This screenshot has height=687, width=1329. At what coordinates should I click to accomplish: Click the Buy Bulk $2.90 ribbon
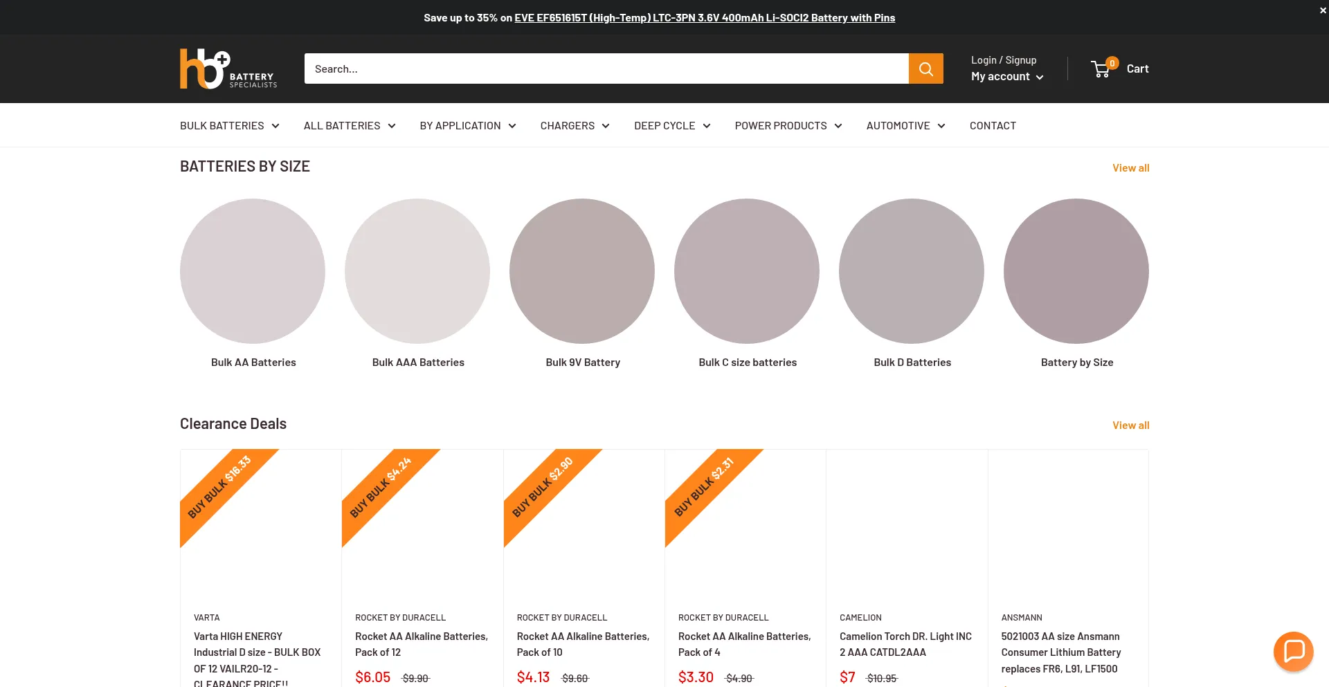(543, 488)
